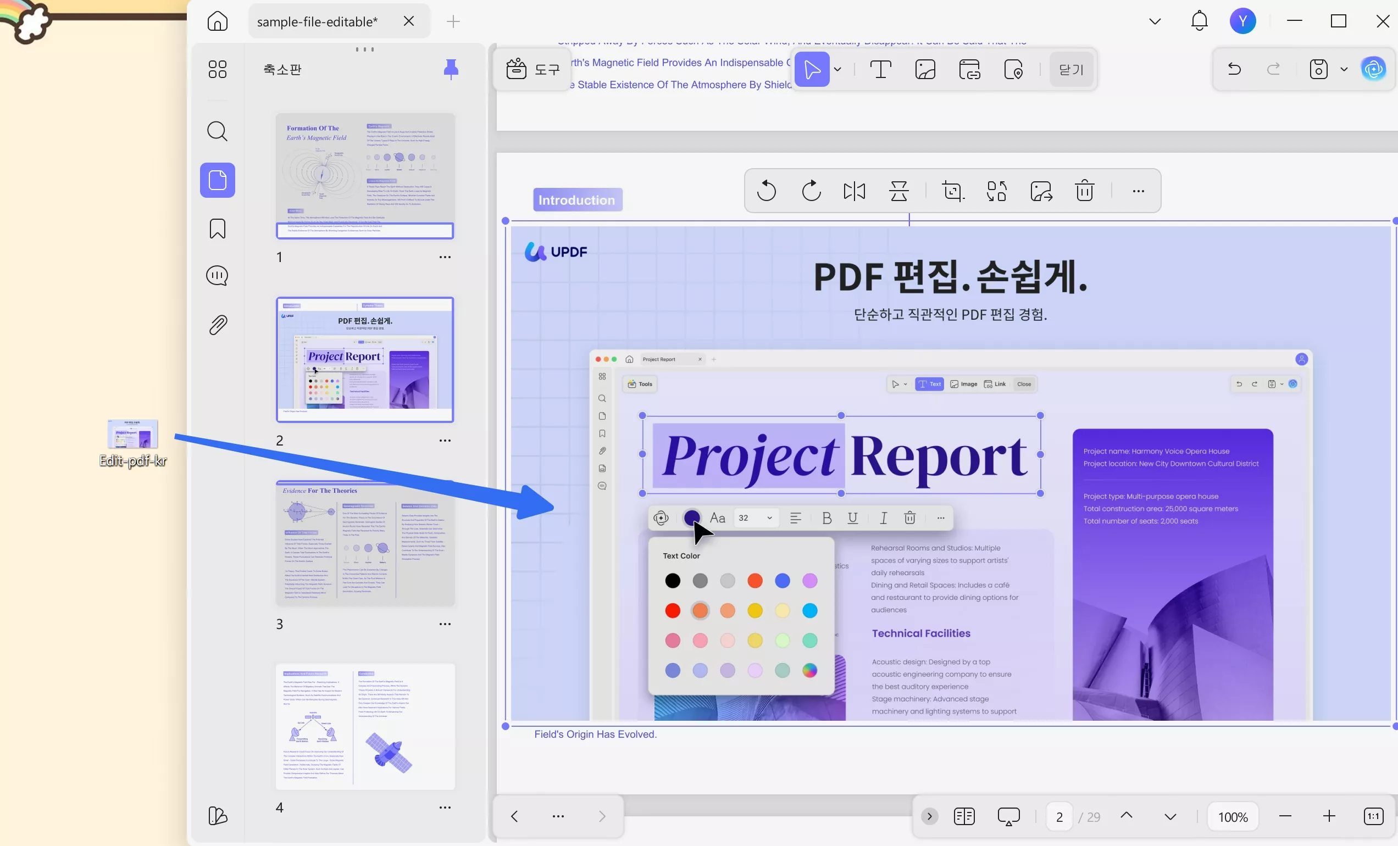Undo the last action

click(1234, 69)
